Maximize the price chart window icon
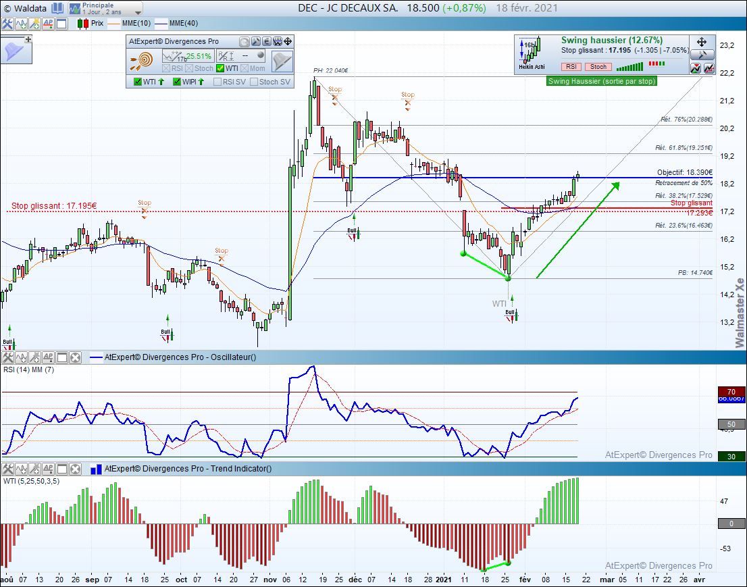 (62, 24)
